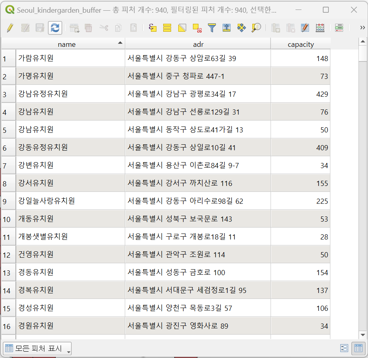The height and width of the screenshot is (358, 368).
Task: Select row header 16
Action: click(x=8, y=326)
